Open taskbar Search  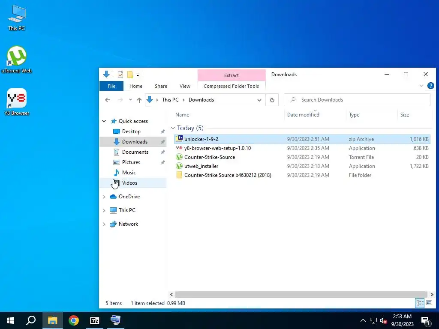(x=31, y=320)
